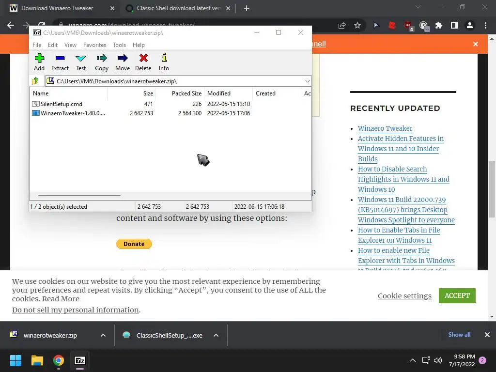
Task: Open the View menu in 7-Zip
Action: point(70,45)
